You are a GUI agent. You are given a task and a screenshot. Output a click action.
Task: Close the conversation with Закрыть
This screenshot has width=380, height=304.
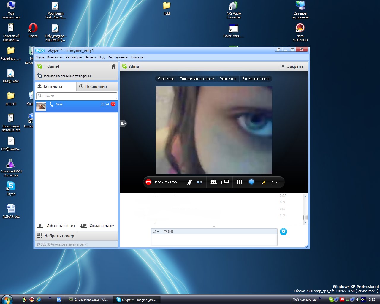(293, 66)
